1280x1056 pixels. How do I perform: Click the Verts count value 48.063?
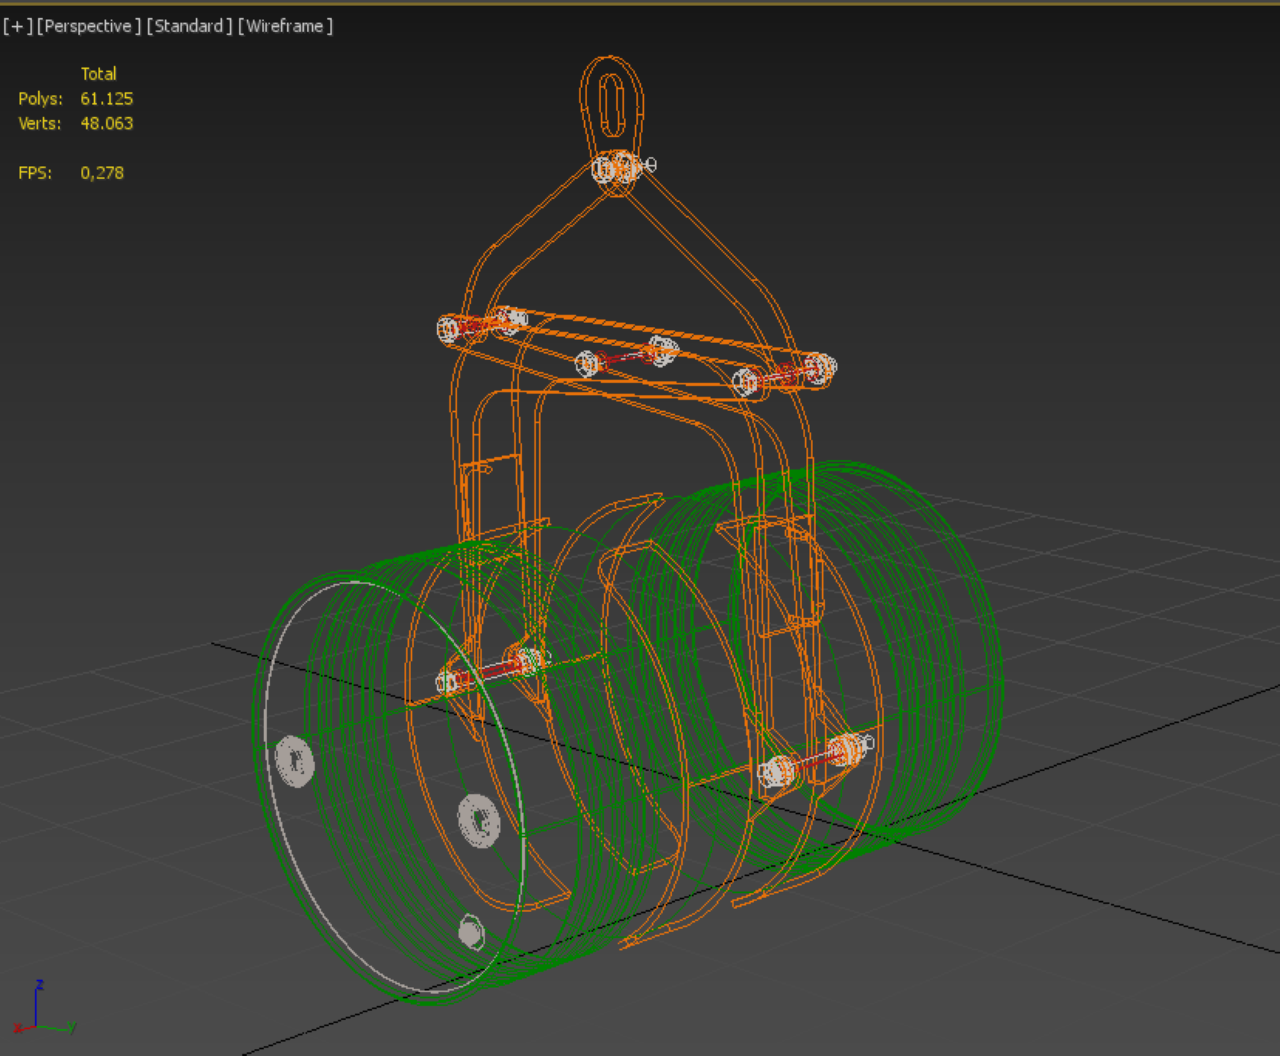106,123
